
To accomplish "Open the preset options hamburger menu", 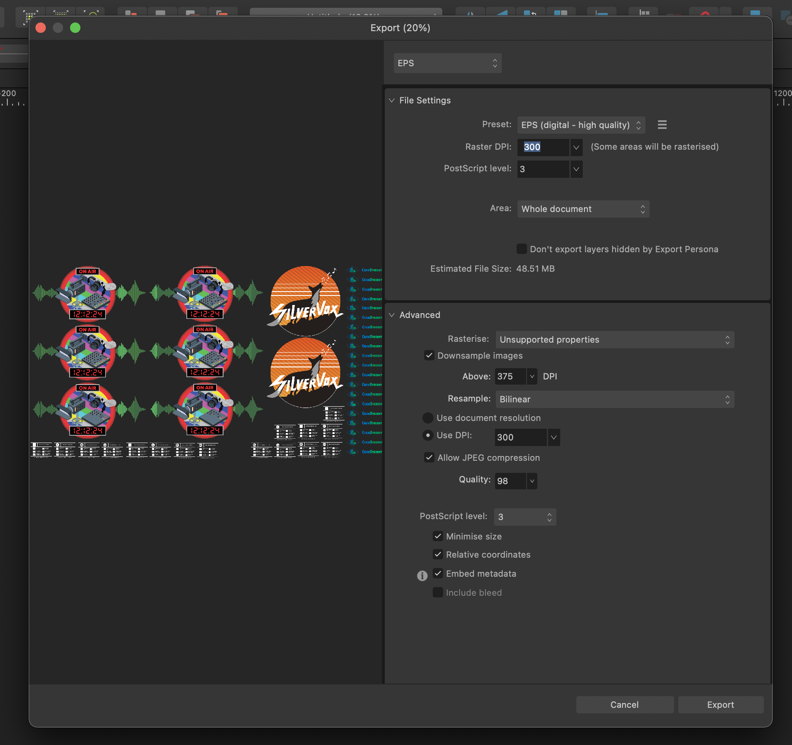I will (x=662, y=125).
